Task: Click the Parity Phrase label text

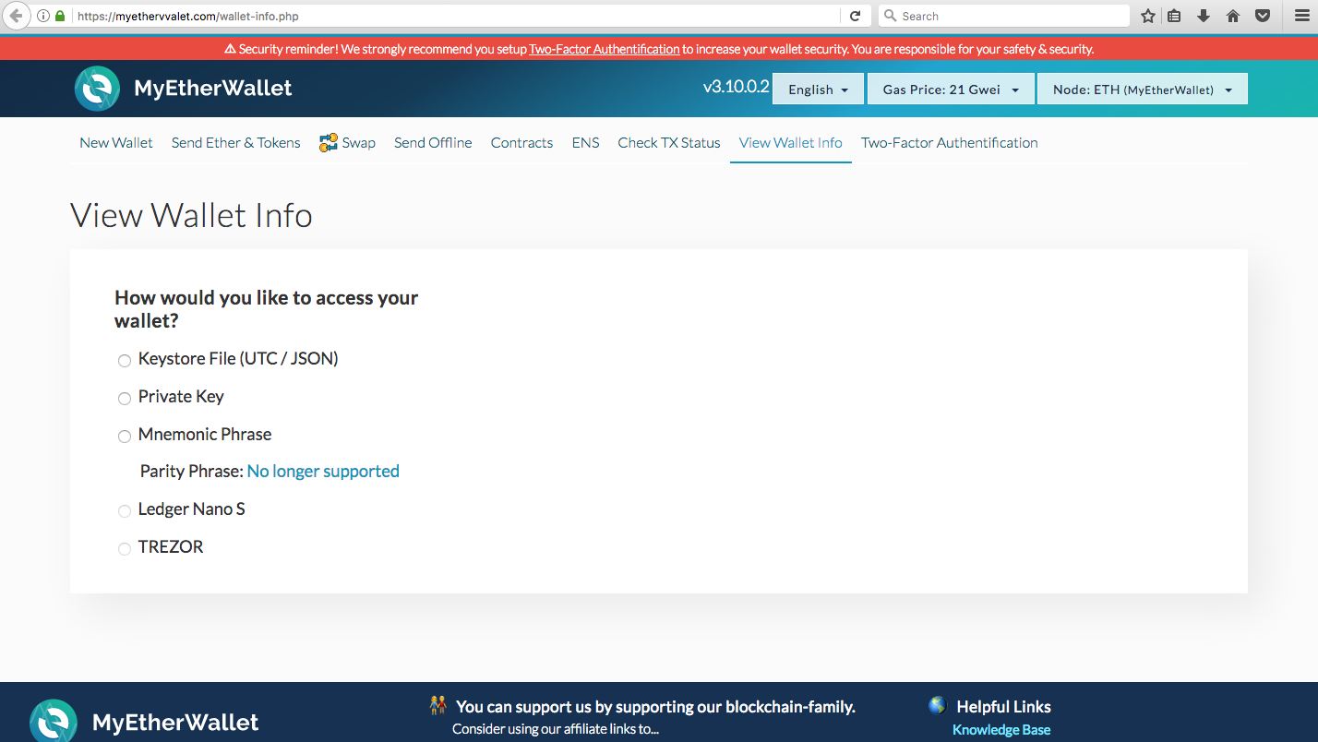Action: pos(191,471)
